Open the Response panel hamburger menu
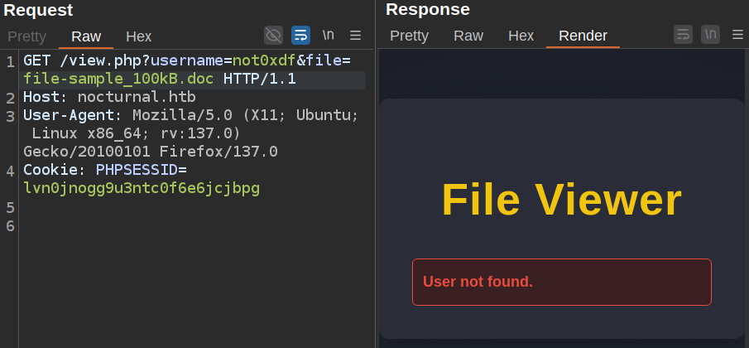This screenshot has height=348, width=749. 737,35
